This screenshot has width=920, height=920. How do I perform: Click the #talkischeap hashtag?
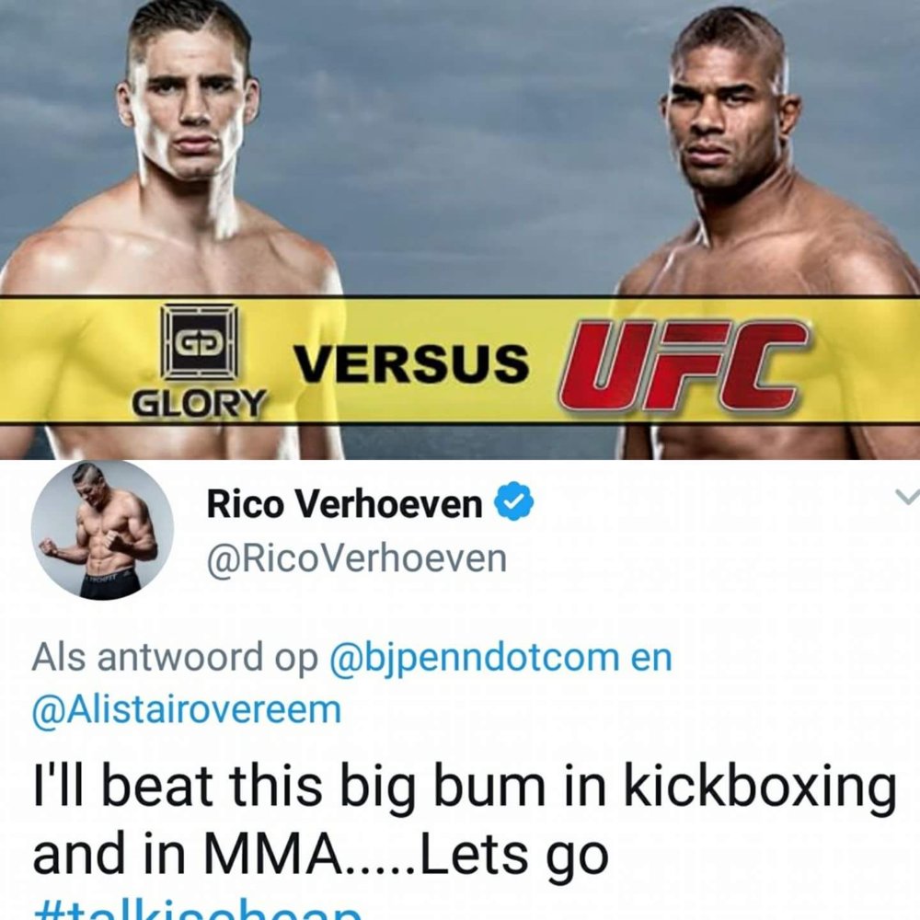pyautogui.click(x=197, y=913)
